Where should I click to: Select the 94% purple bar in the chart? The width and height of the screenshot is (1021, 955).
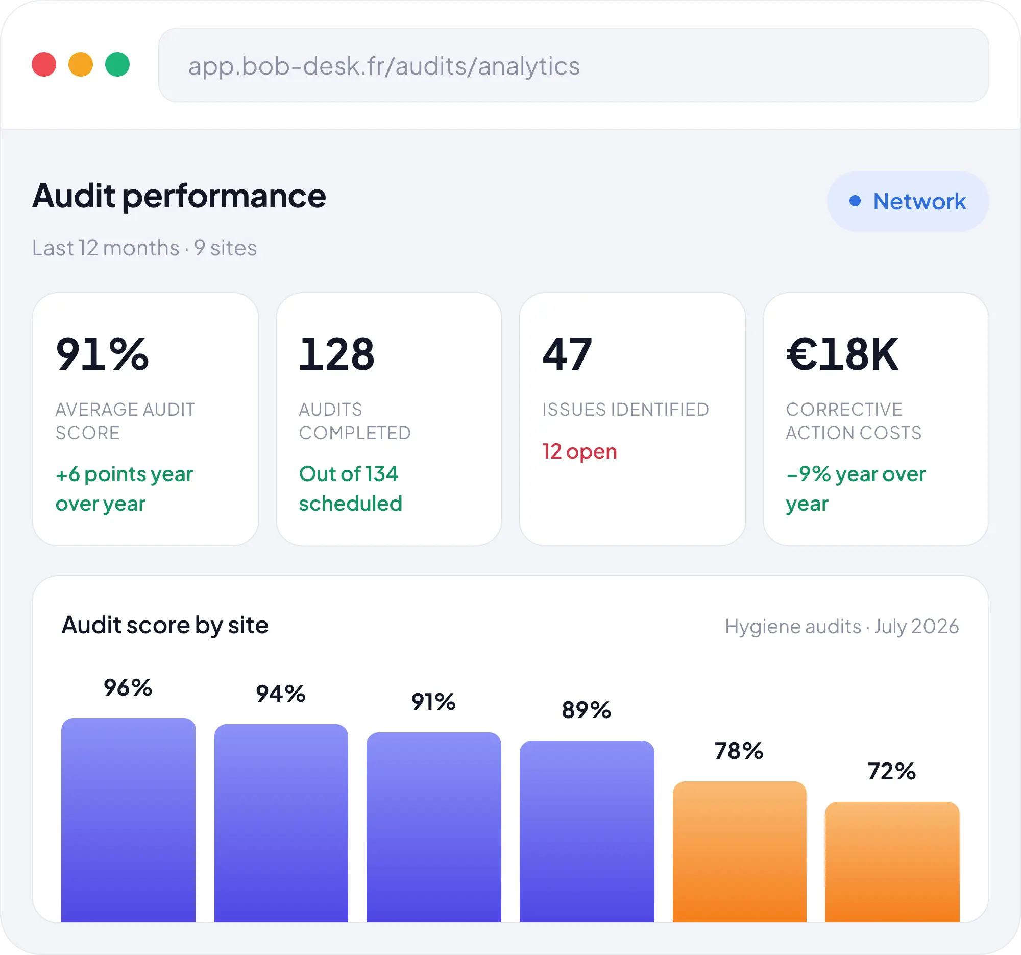[x=281, y=823]
